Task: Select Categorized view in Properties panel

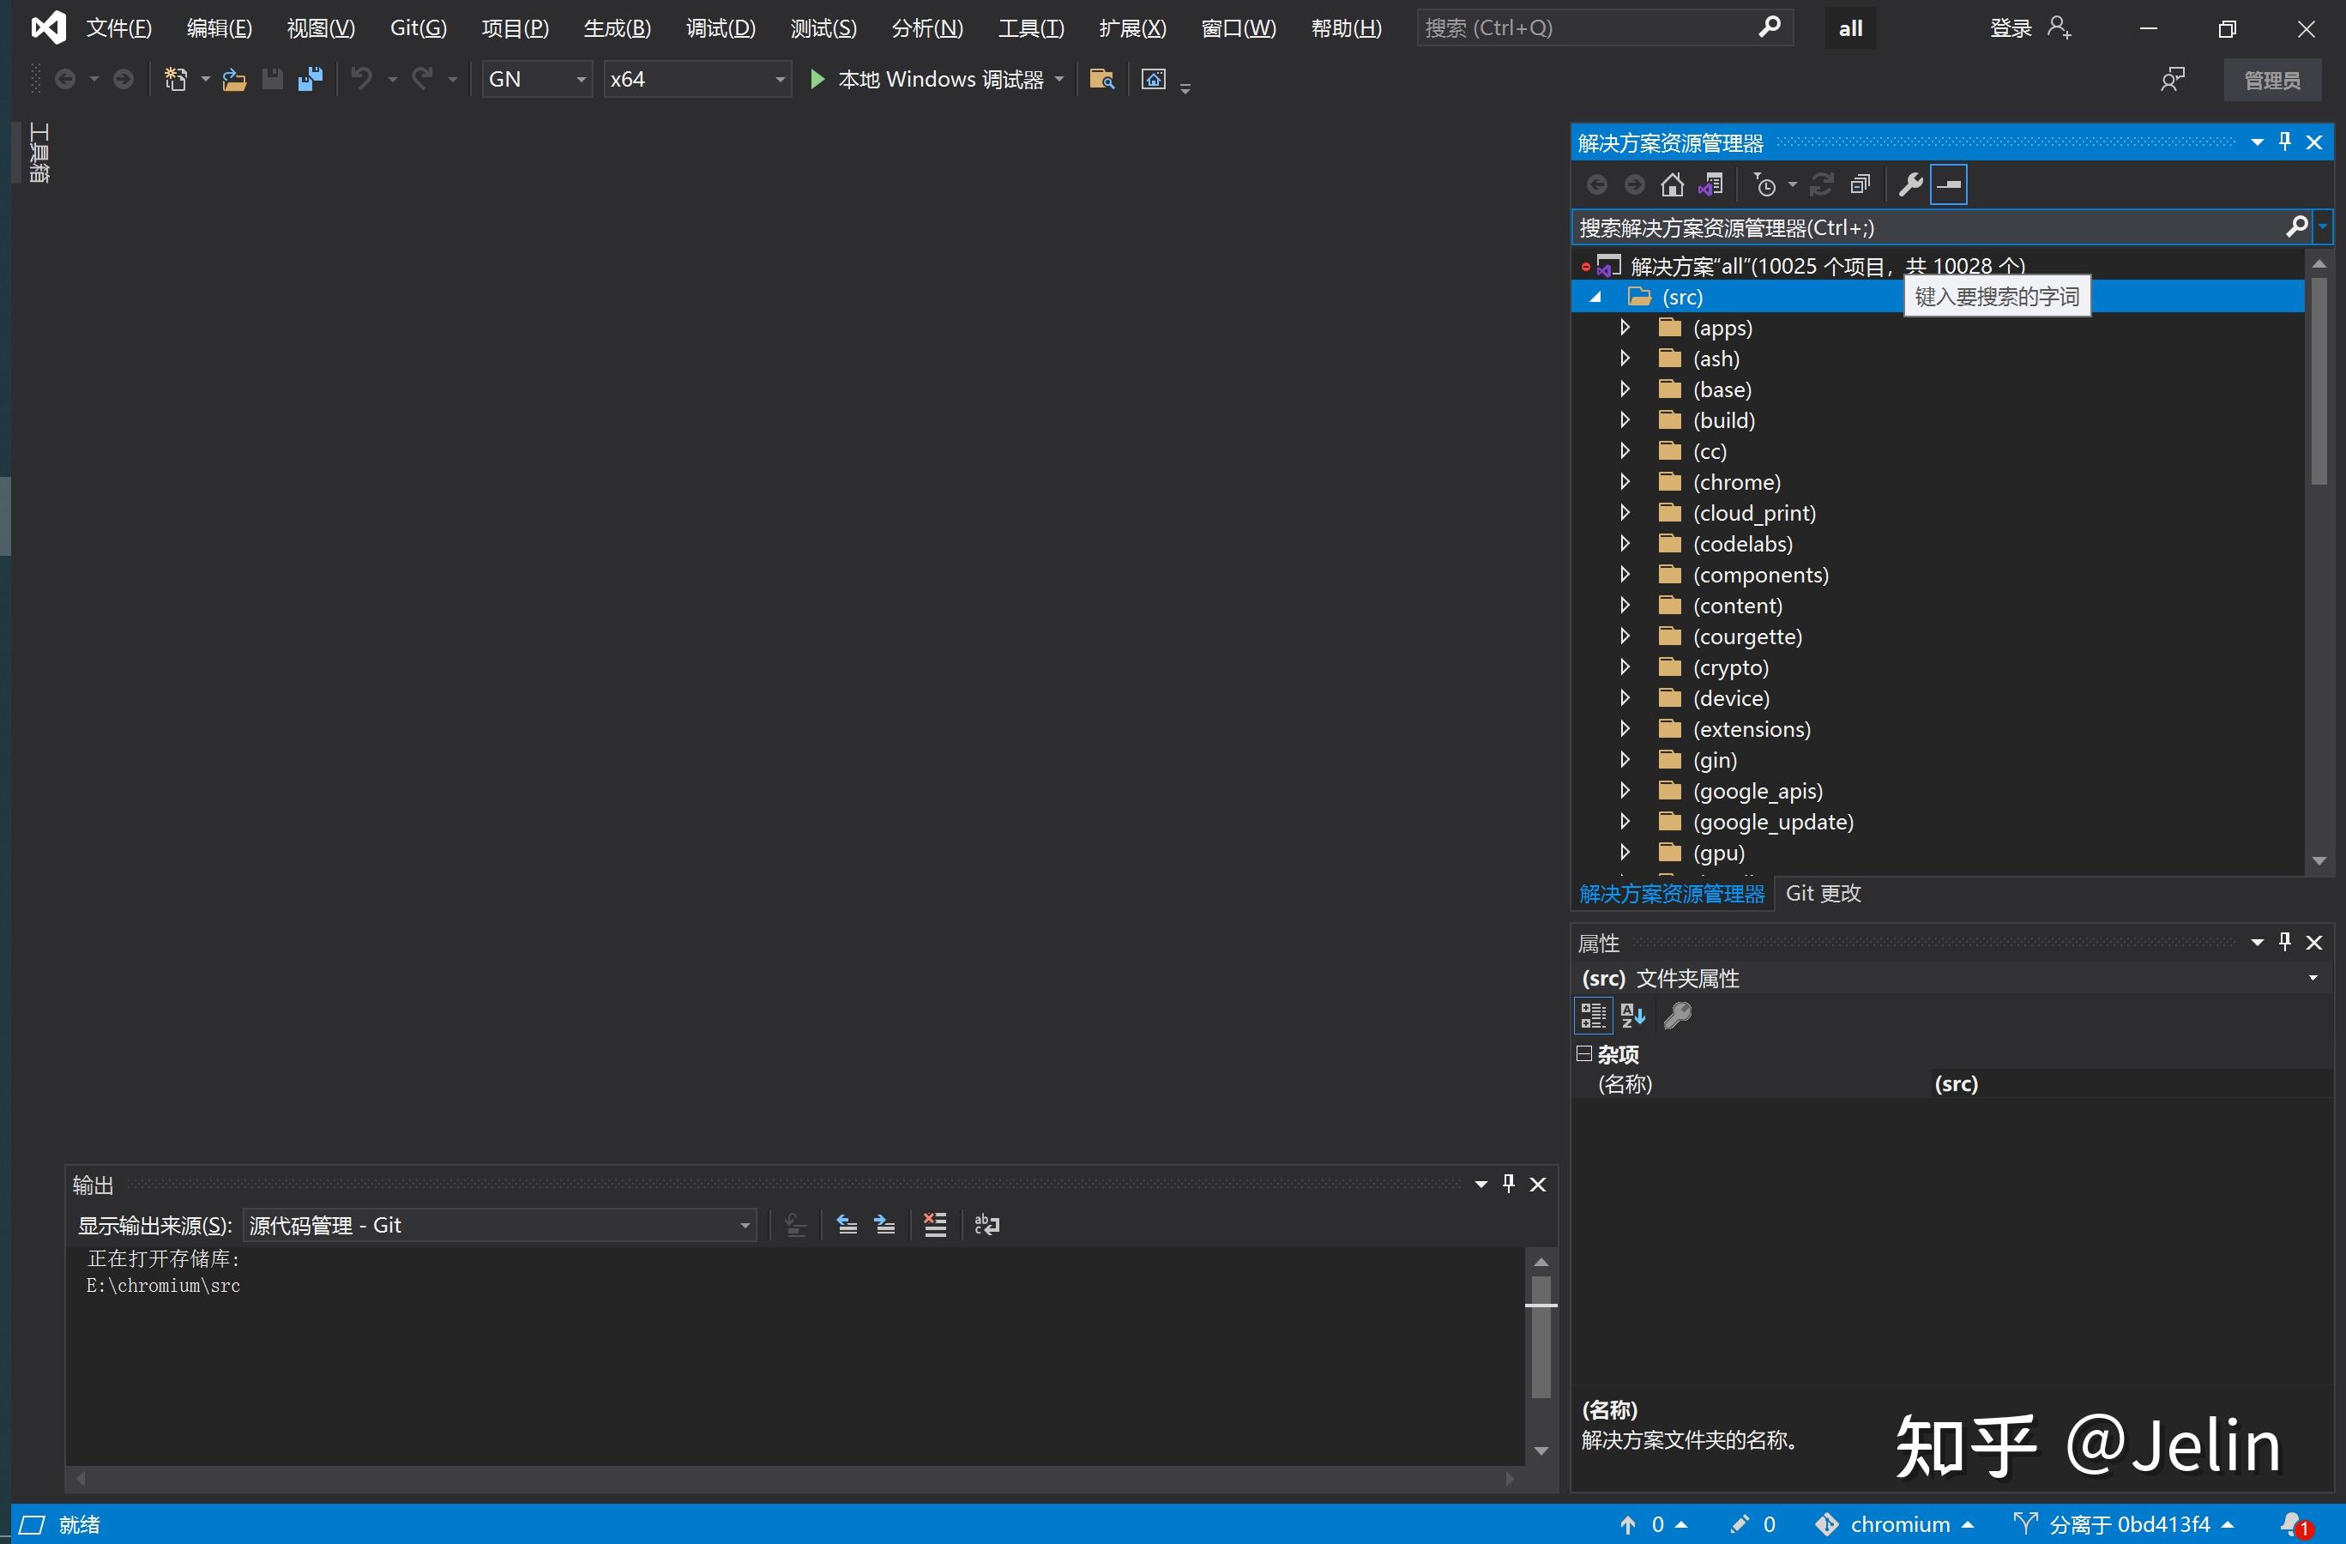Action: (1593, 1016)
